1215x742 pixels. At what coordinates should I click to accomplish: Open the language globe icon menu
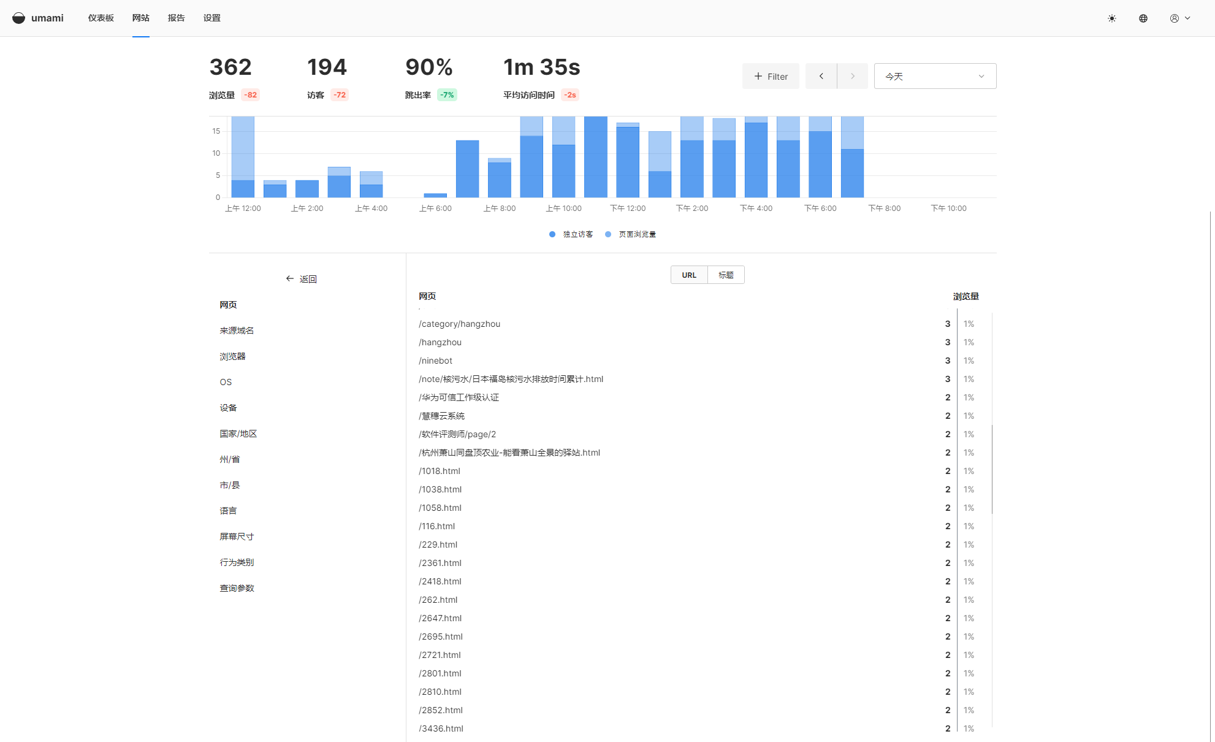tap(1143, 18)
